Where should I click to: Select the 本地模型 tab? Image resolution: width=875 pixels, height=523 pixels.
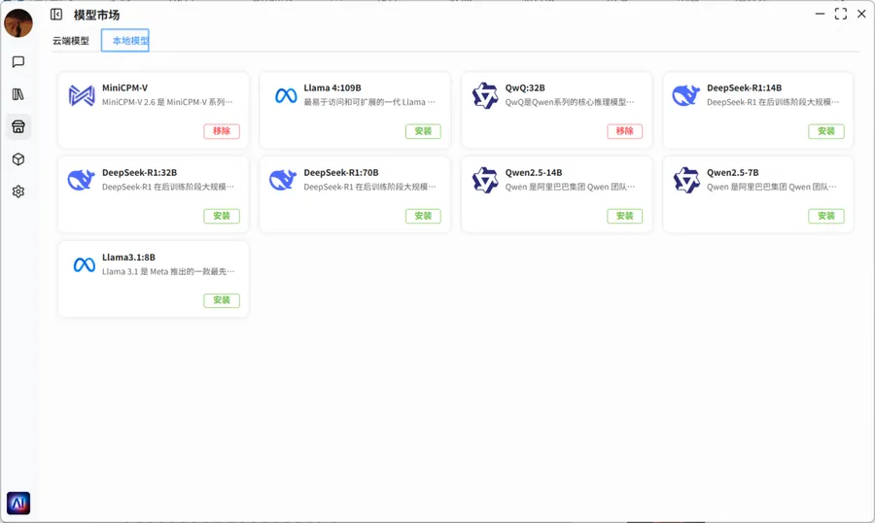point(125,41)
